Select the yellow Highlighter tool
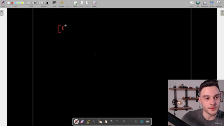Image resolution: width=224 pixels, height=126 pixels. click(x=88, y=121)
